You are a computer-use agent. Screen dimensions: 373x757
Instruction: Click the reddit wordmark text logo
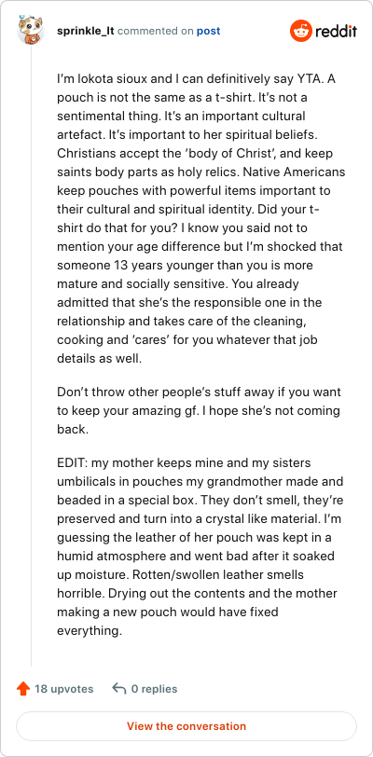(x=337, y=32)
